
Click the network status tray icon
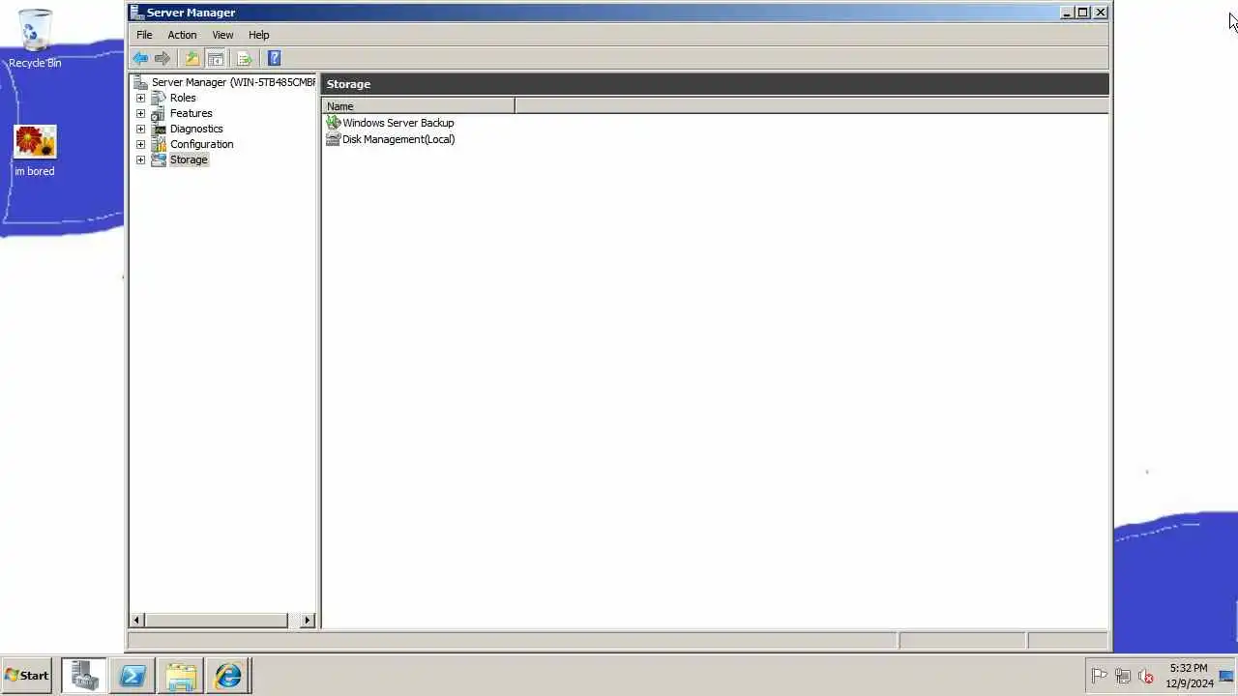click(1123, 676)
